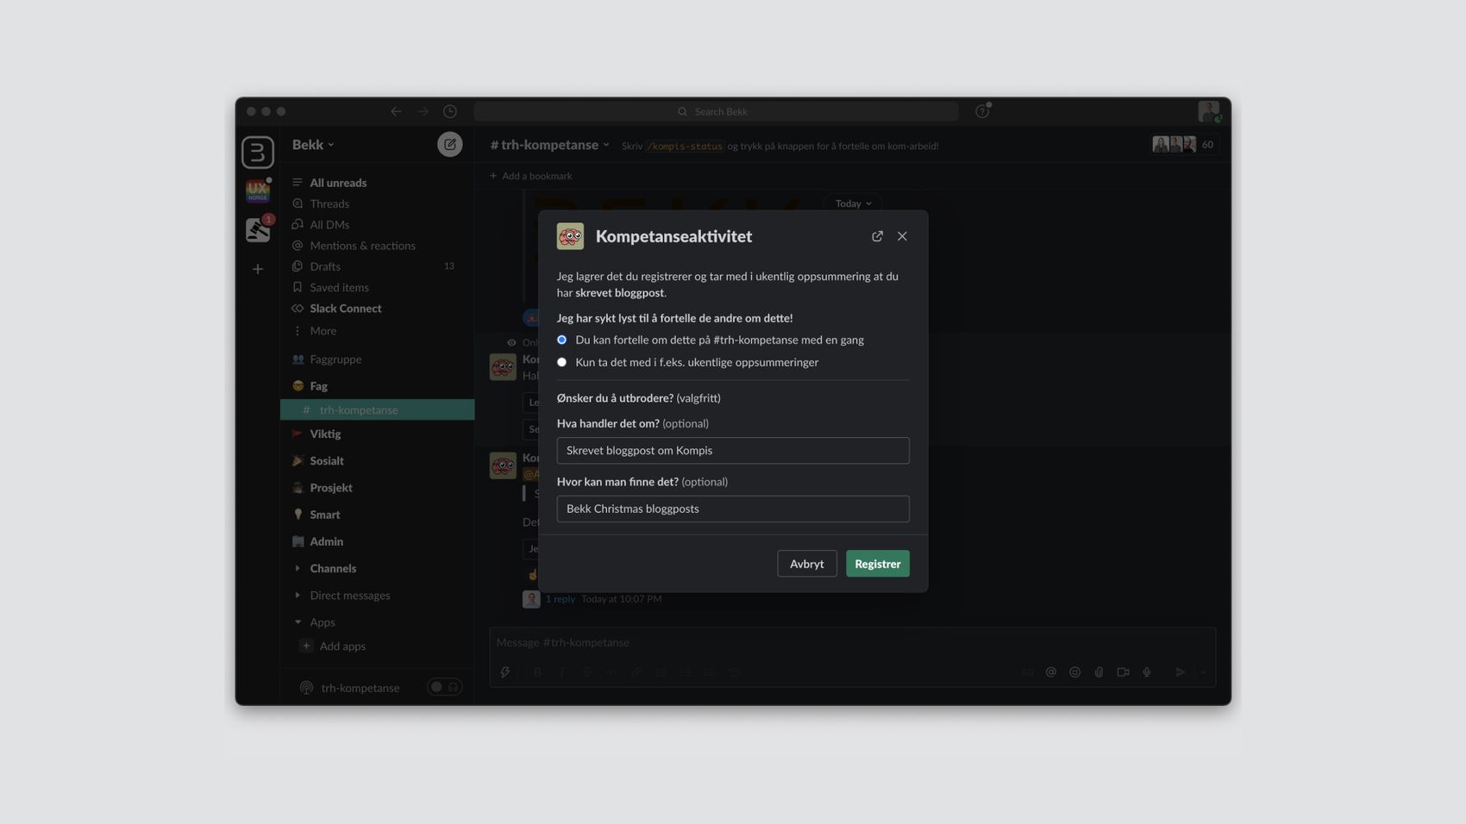Toggle the text formatting Aa icon
The height and width of the screenshot is (824, 1466).
[x=1026, y=672]
